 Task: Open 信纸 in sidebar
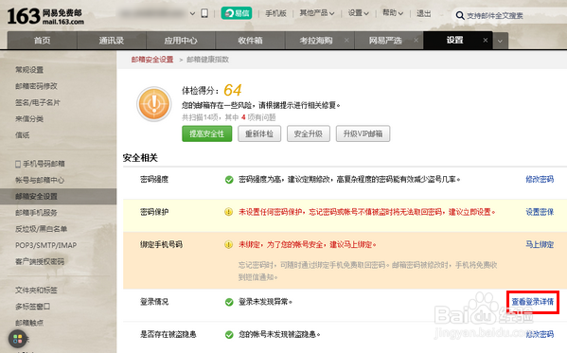22,135
